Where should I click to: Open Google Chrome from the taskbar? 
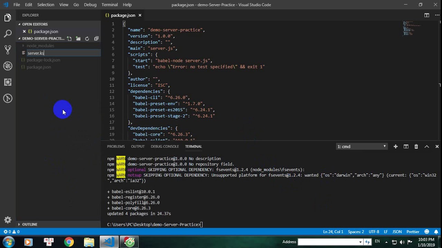pyautogui.click(x=69, y=242)
